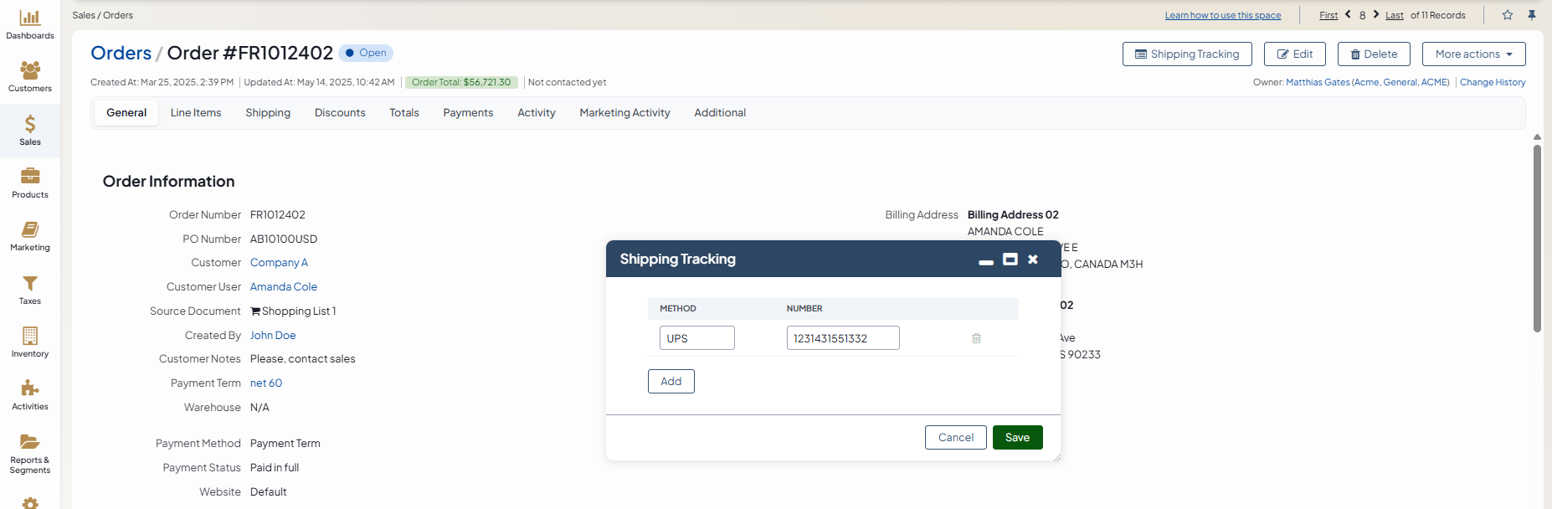The width and height of the screenshot is (1552, 509).
Task: Go to the Marketing section
Action: (30, 236)
